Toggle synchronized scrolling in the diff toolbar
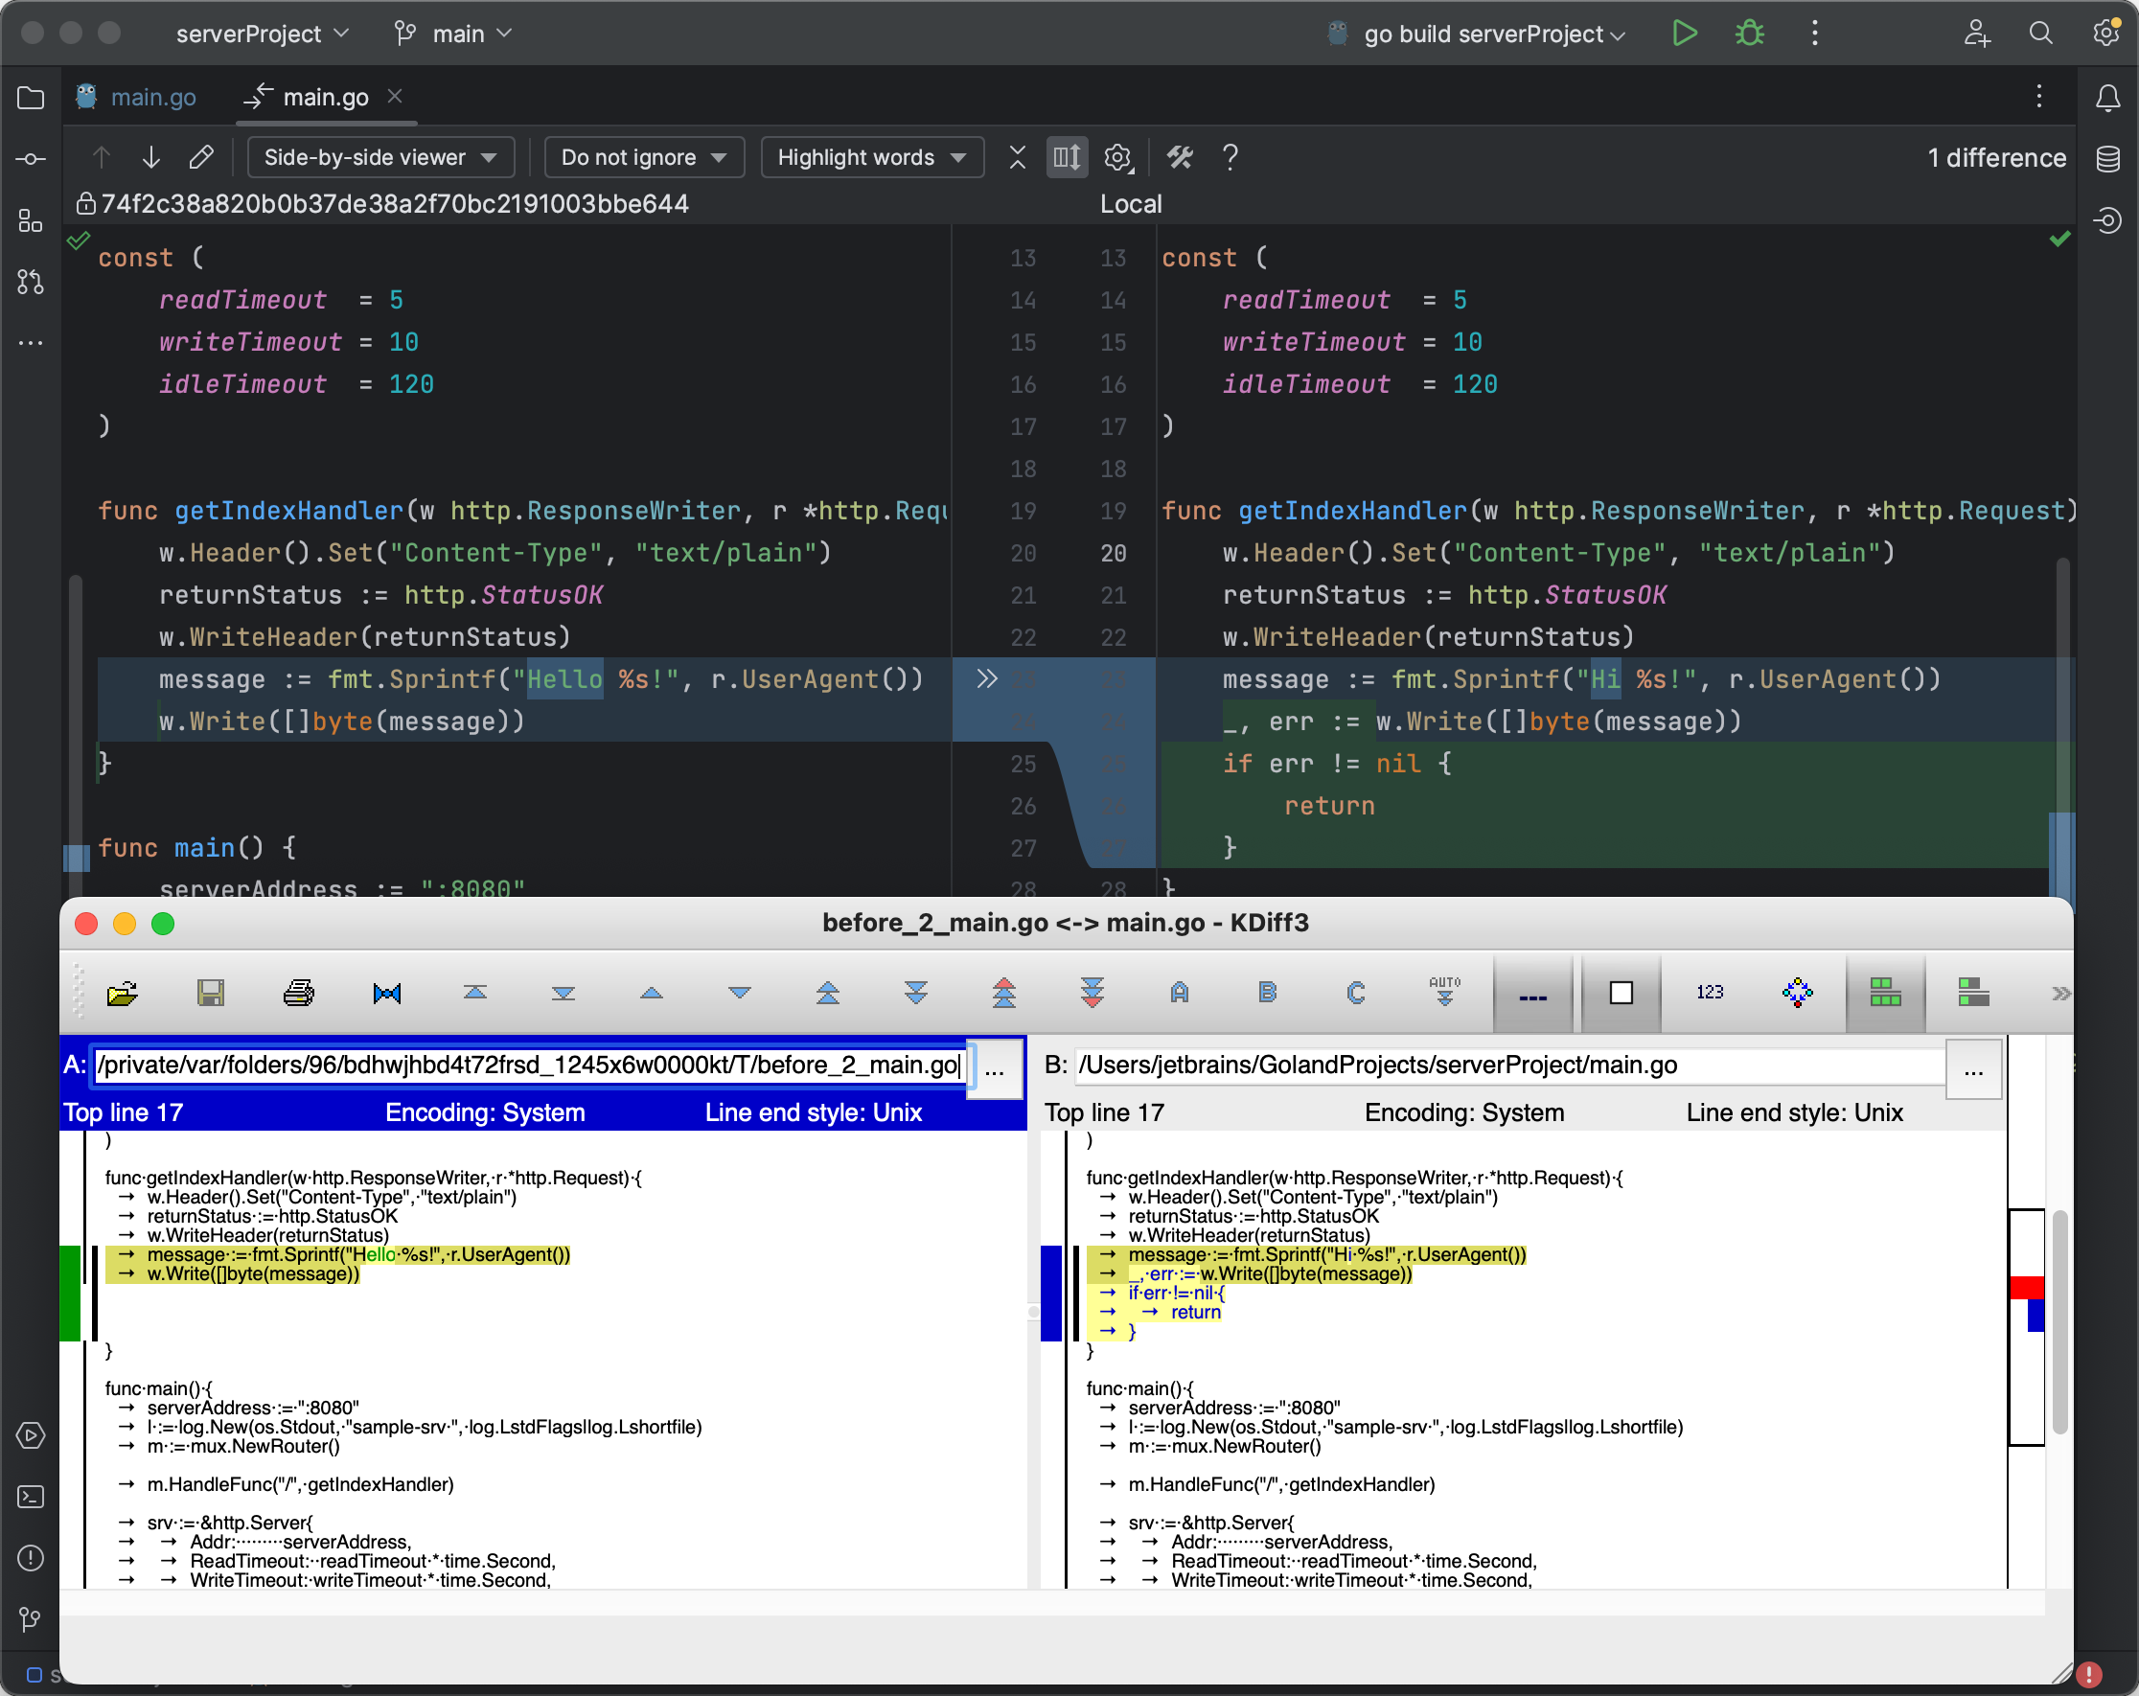The image size is (2139, 1696). pyautogui.click(x=1066, y=157)
